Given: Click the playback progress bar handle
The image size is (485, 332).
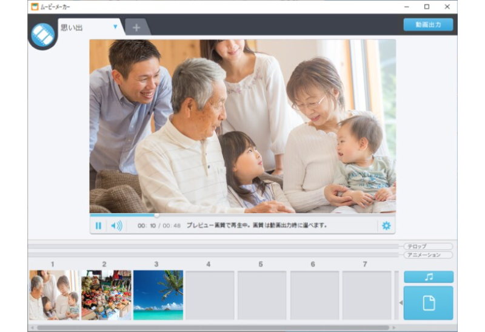Looking at the screenshot, I should click(156, 215).
